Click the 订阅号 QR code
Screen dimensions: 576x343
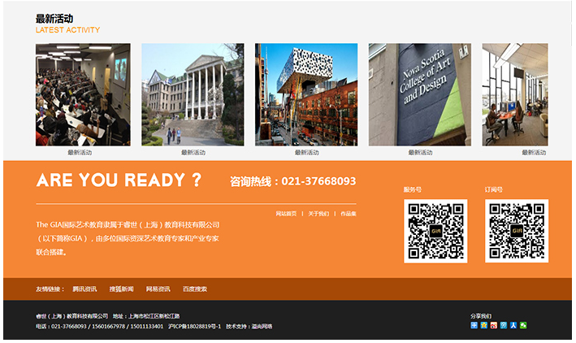pos(517,231)
